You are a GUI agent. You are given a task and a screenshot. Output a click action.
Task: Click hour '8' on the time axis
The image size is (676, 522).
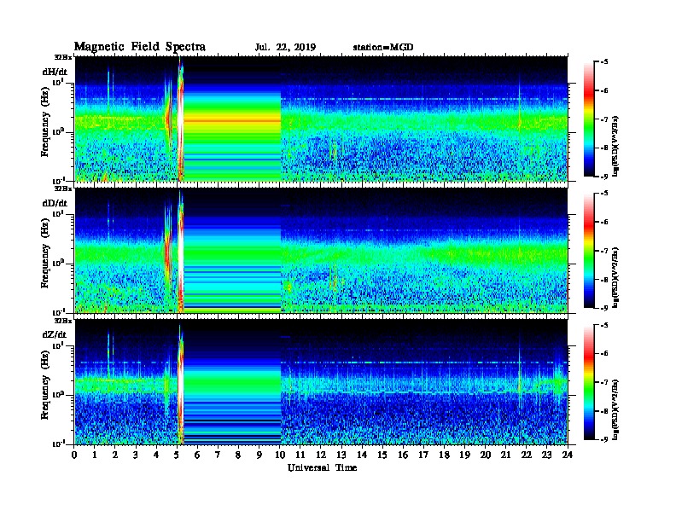pos(238,455)
